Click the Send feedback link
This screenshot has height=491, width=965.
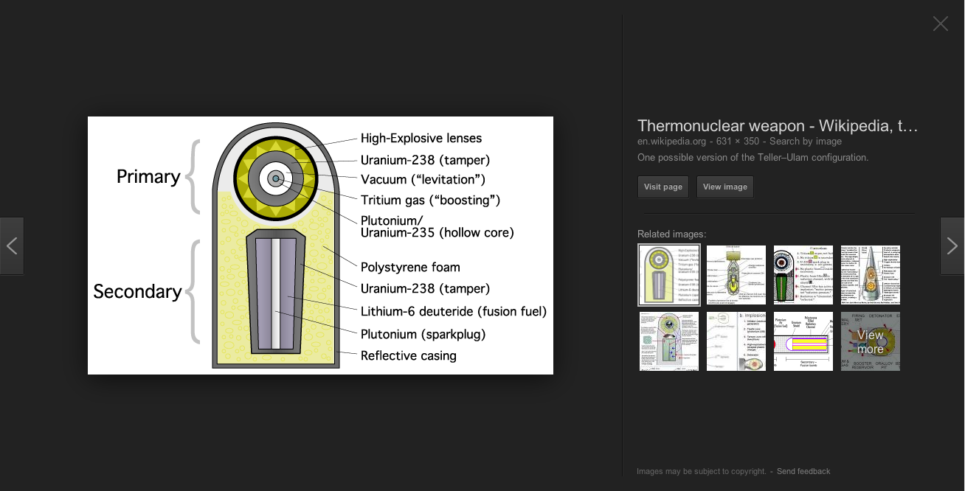click(803, 470)
